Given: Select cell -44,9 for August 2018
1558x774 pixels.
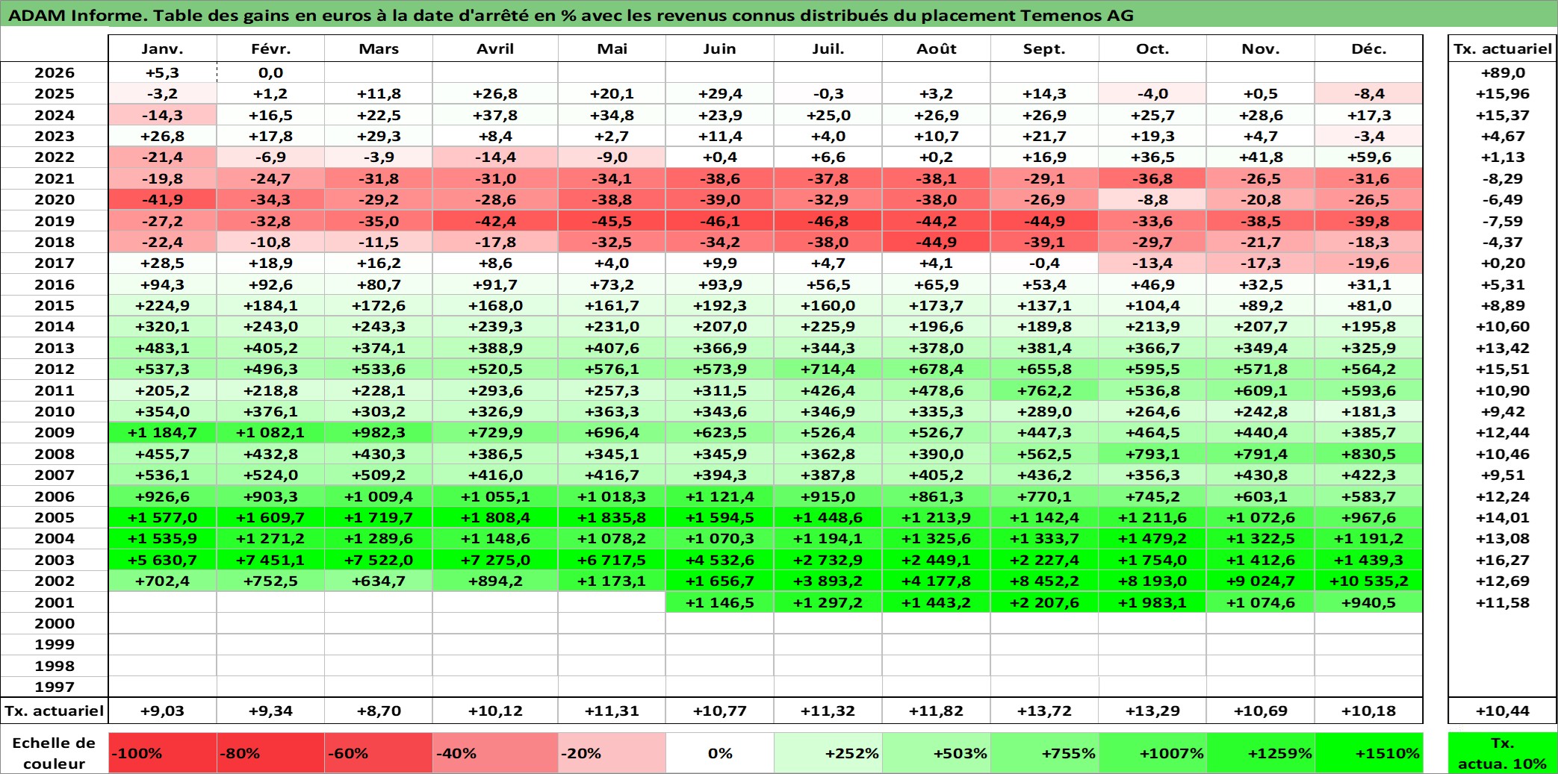Looking at the screenshot, I should click(936, 242).
